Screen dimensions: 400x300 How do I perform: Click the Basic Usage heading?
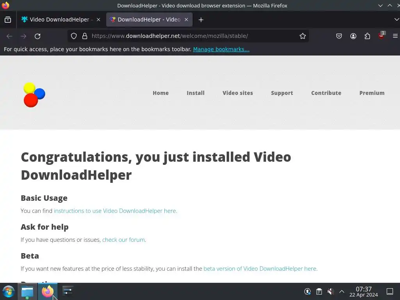point(44,198)
